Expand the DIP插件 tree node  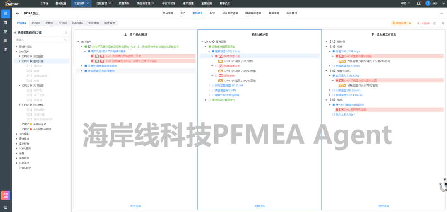tap(16, 134)
